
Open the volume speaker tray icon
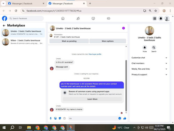tap(147, 128)
